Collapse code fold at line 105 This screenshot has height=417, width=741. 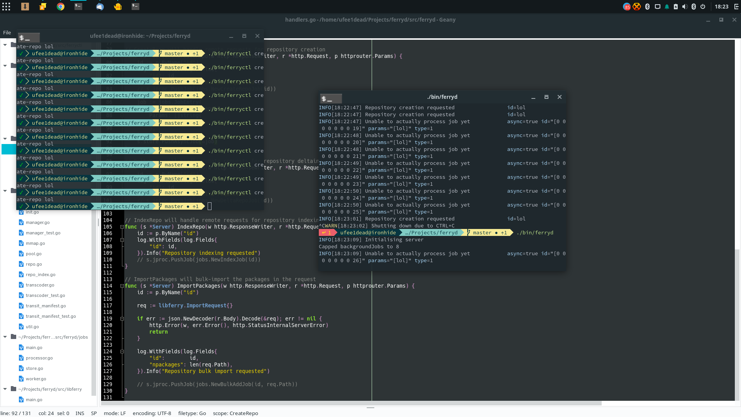[x=122, y=227]
